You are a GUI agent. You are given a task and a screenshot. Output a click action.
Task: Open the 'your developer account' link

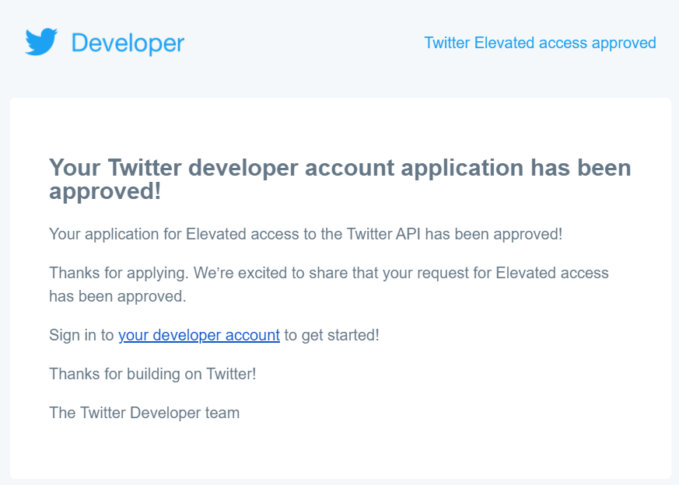pos(199,335)
